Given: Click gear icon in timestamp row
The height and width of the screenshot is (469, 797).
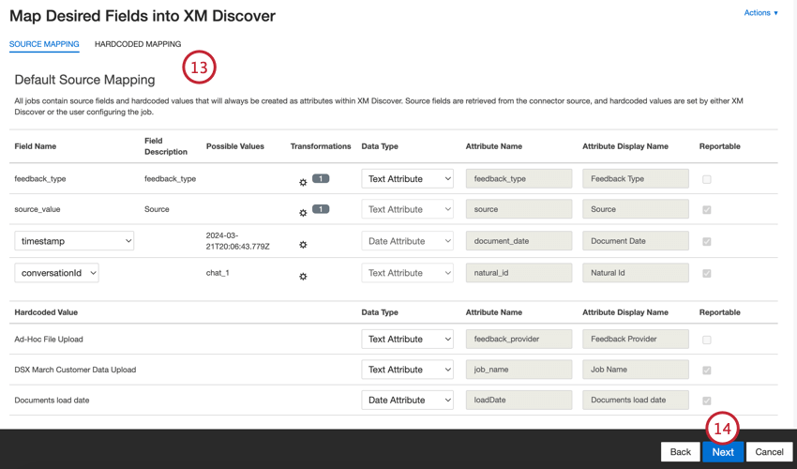Looking at the screenshot, I should pos(303,245).
